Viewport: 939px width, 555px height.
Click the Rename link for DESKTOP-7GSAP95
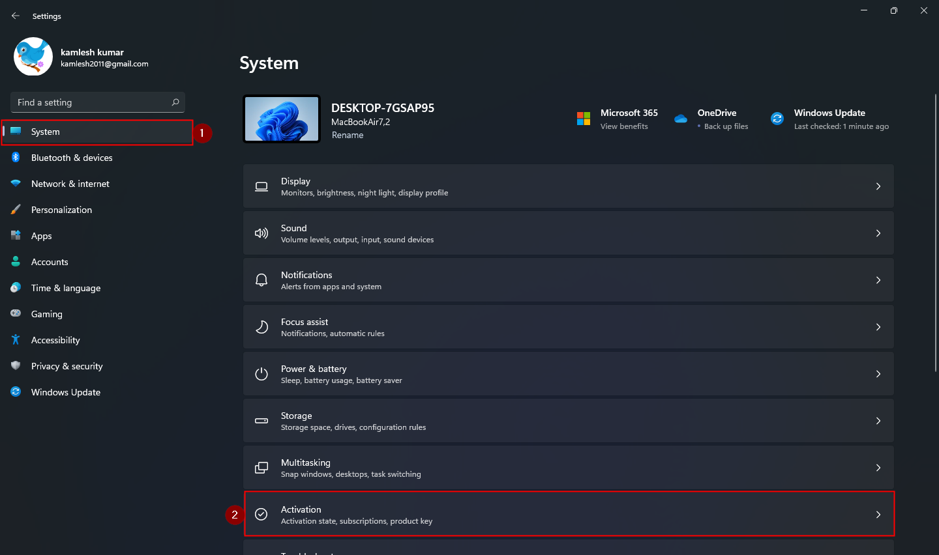[x=348, y=135]
